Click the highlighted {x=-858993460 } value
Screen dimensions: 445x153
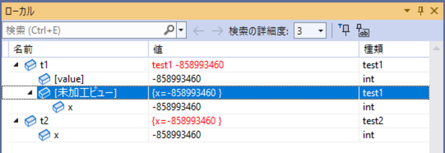click(187, 93)
